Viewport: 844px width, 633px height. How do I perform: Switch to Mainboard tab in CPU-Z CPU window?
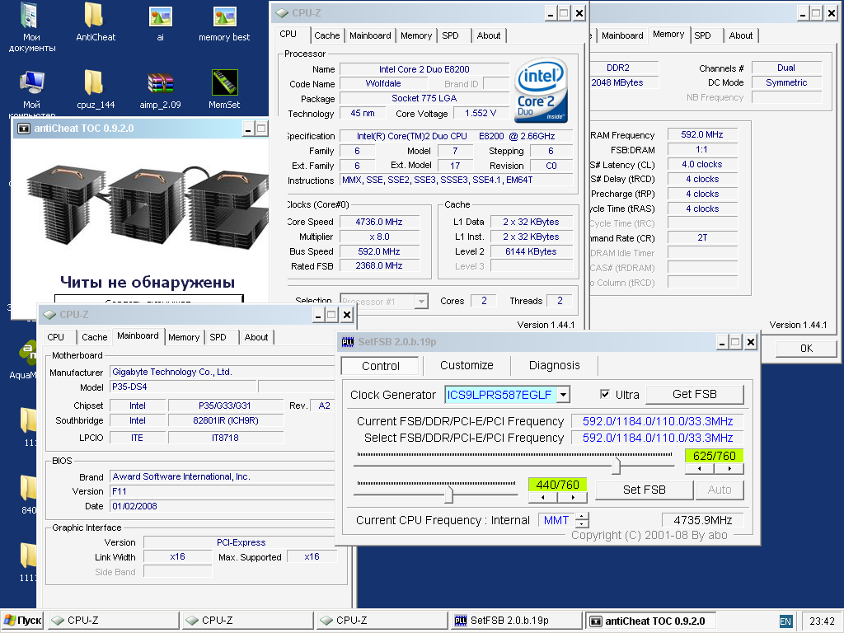370,35
